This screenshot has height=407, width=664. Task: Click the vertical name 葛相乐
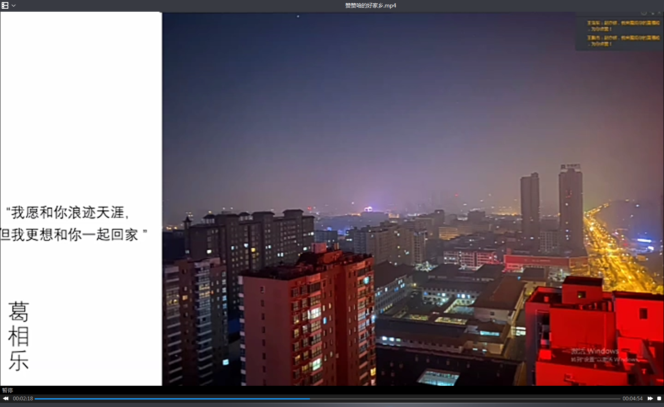click(x=19, y=336)
